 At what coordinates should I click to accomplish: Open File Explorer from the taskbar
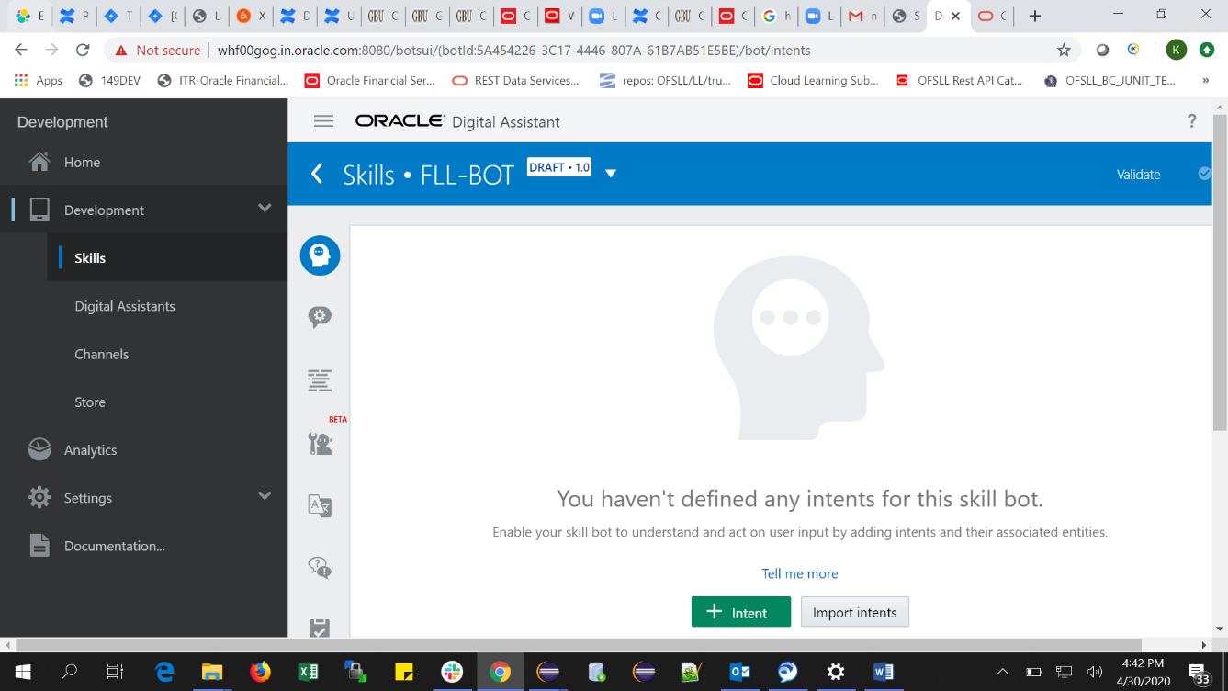pyautogui.click(x=213, y=672)
